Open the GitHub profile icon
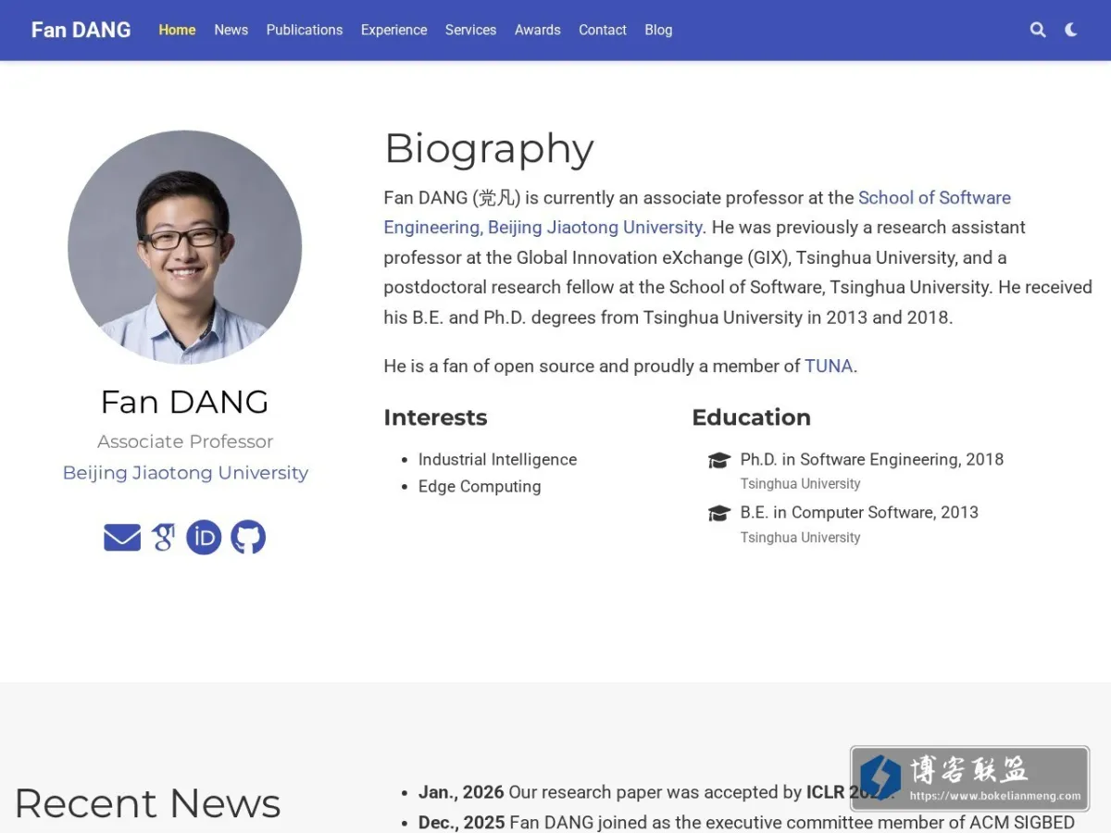This screenshot has width=1111, height=833. coord(248,537)
